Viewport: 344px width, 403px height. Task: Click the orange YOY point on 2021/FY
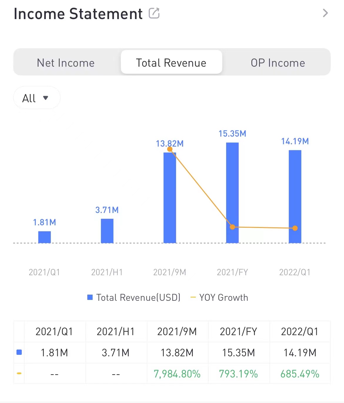coord(232,227)
